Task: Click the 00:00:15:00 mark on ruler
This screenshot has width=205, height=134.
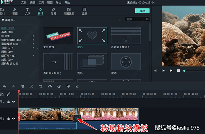Action: [x=87, y=94]
